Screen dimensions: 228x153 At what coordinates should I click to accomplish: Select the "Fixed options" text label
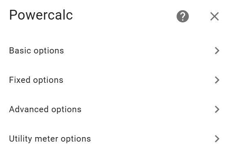[x=36, y=80]
